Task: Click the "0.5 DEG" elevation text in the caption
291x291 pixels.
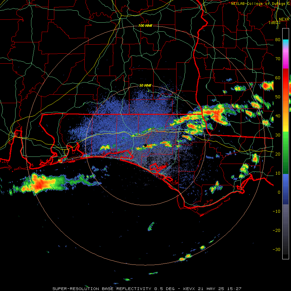Action: pyautogui.click(x=165, y=289)
